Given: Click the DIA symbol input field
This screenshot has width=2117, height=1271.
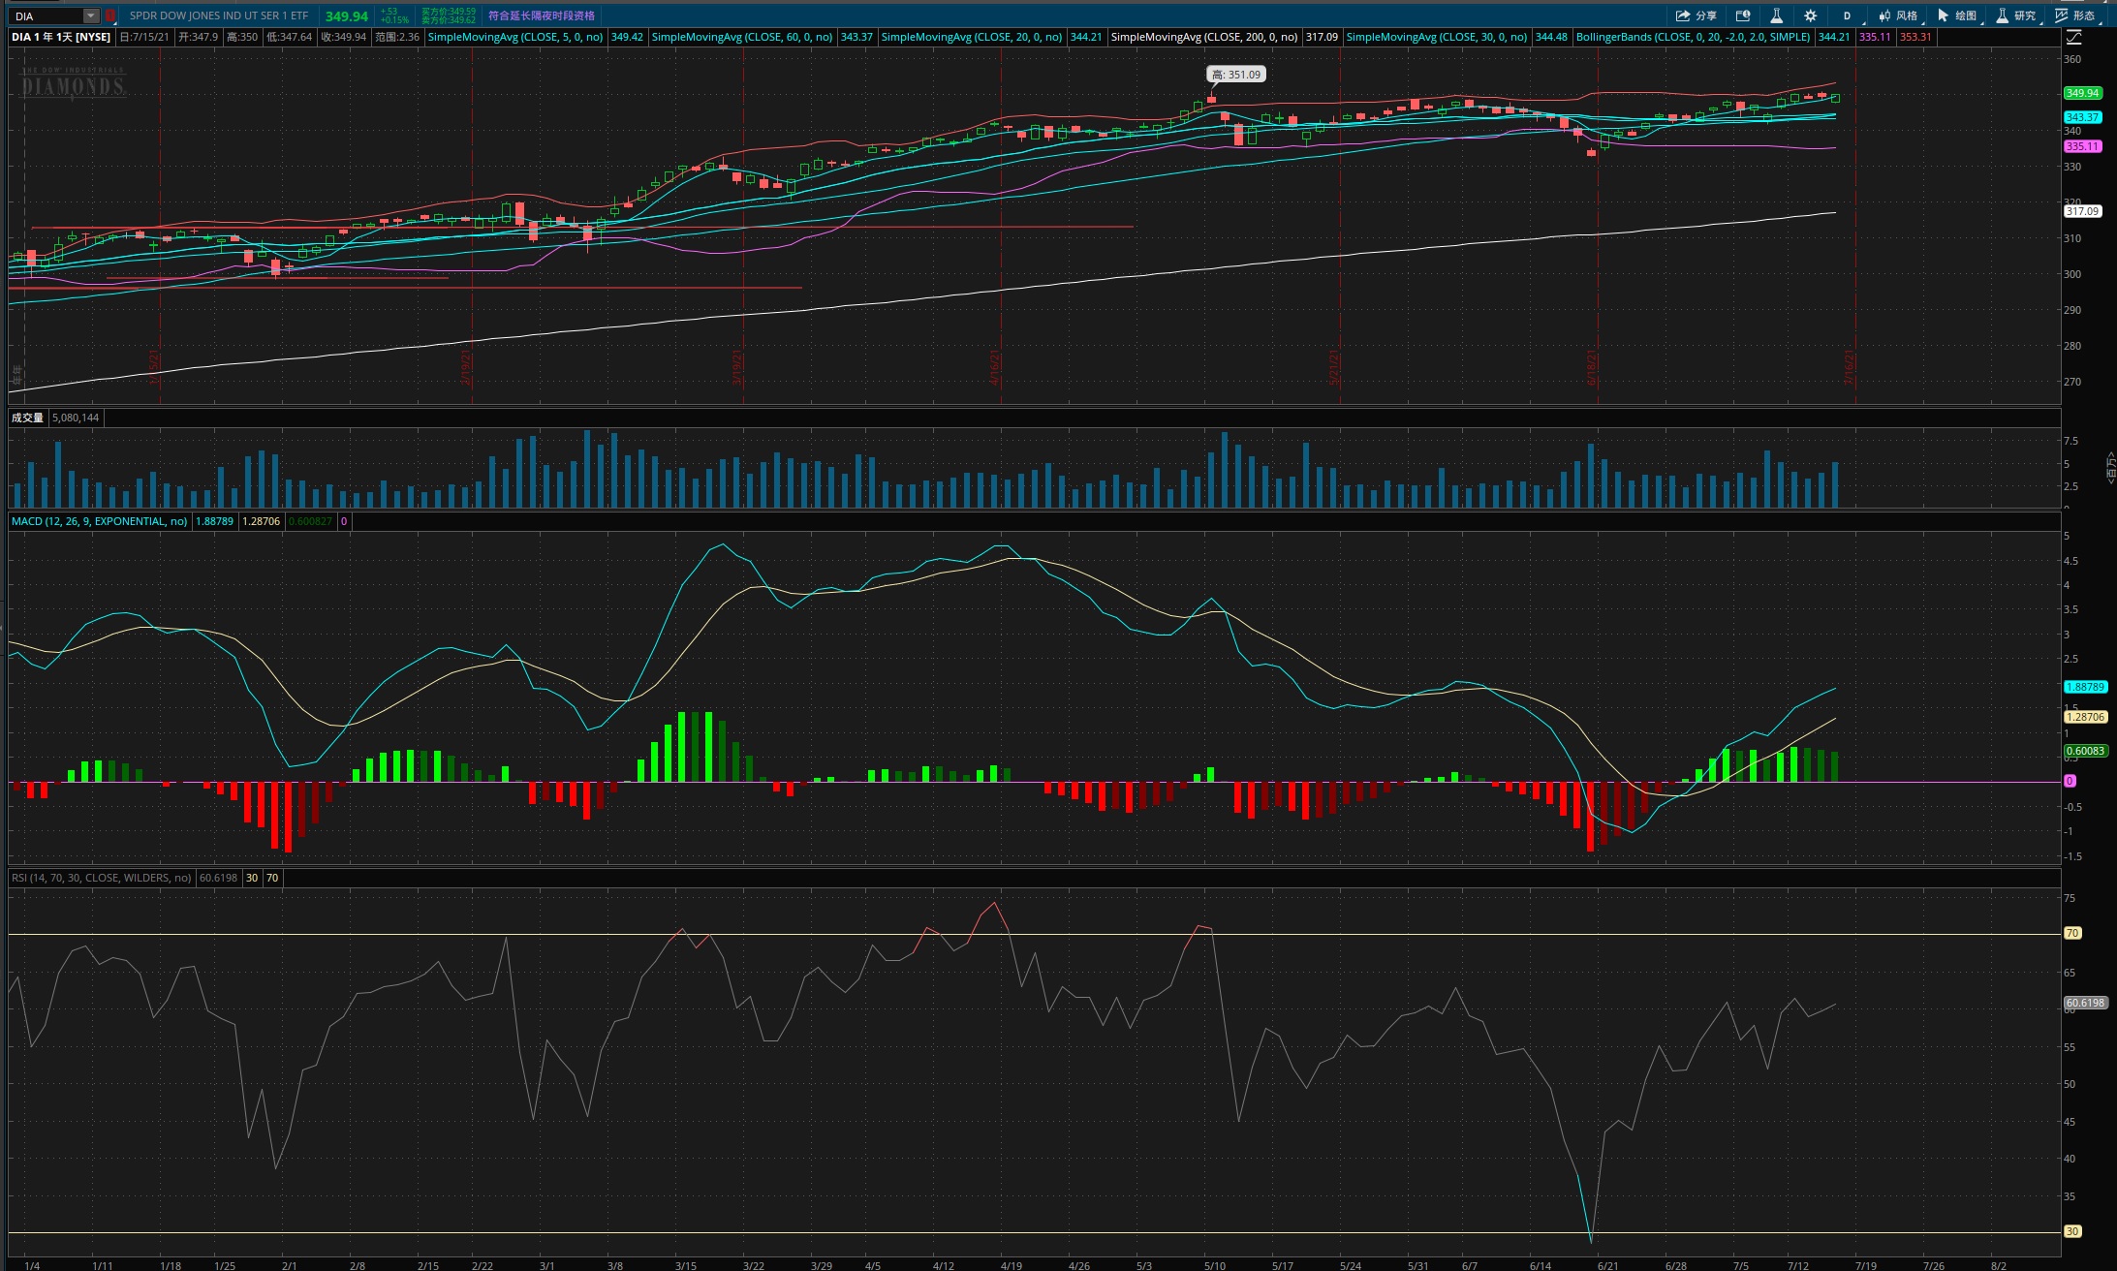Looking at the screenshot, I should click(x=47, y=15).
